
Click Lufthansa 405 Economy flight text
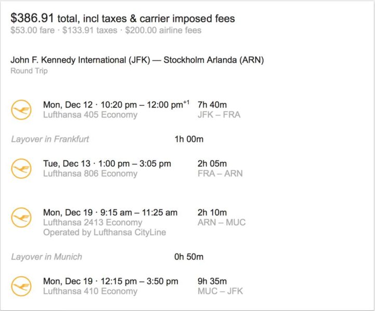(90, 115)
